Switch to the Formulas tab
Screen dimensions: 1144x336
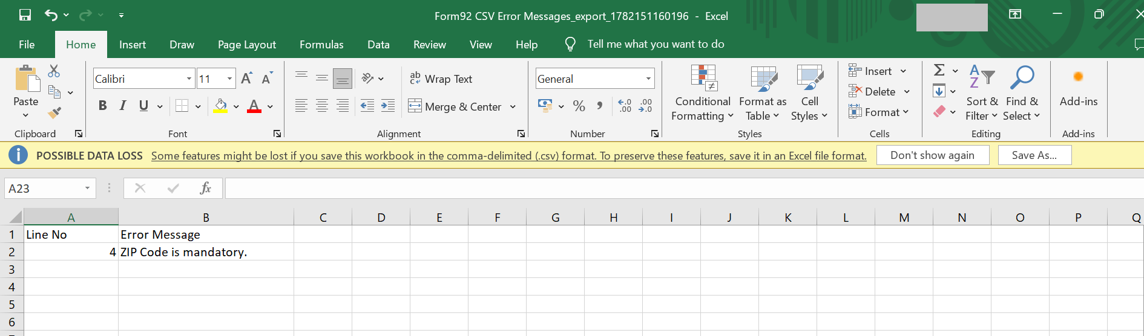[x=321, y=45]
